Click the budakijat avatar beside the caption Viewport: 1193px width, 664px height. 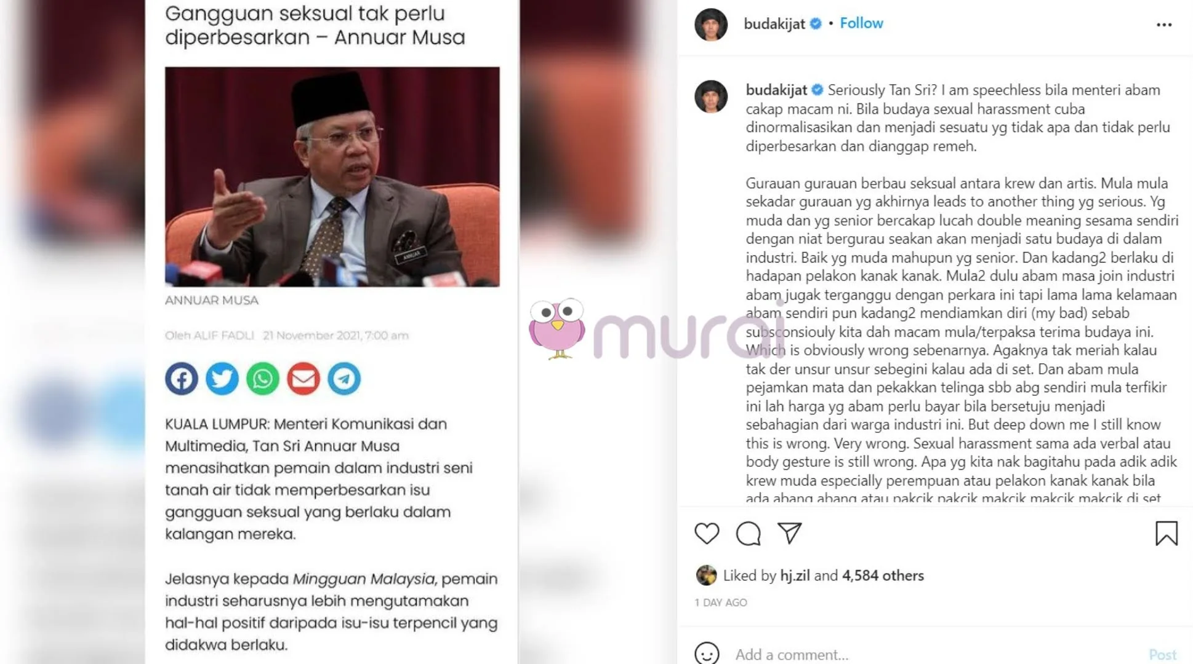click(x=711, y=97)
